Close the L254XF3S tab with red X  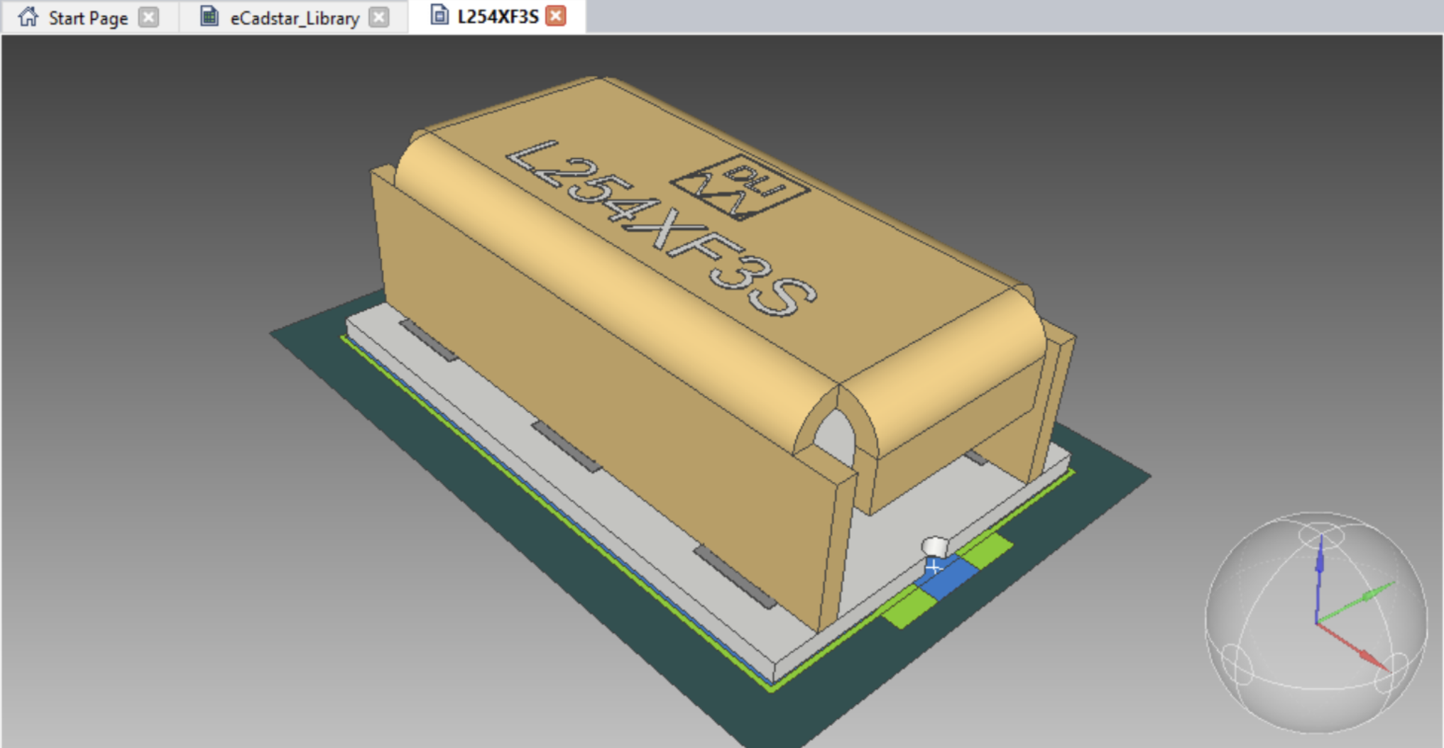coord(556,16)
